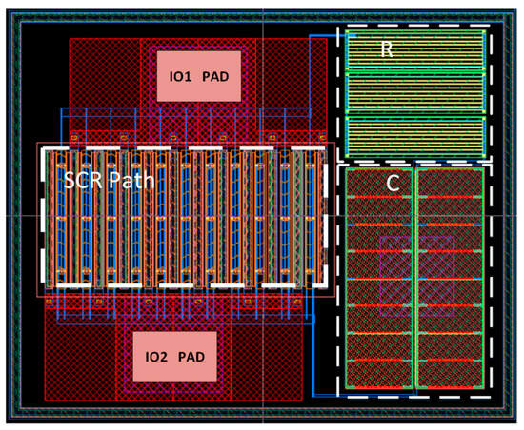Click the C label in capacitor block
Screen dimensions: 524x430
pyautogui.click(x=393, y=183)
